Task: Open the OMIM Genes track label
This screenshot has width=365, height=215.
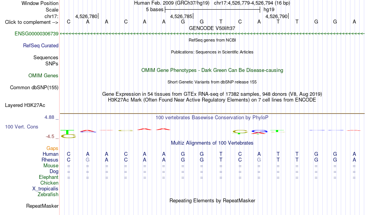Action: 43,75
